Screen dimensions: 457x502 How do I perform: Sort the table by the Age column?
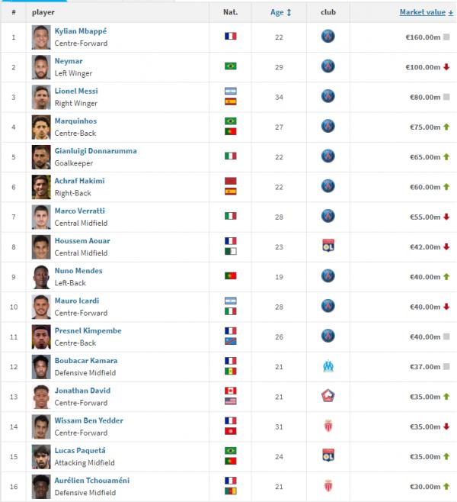point(276,12)
